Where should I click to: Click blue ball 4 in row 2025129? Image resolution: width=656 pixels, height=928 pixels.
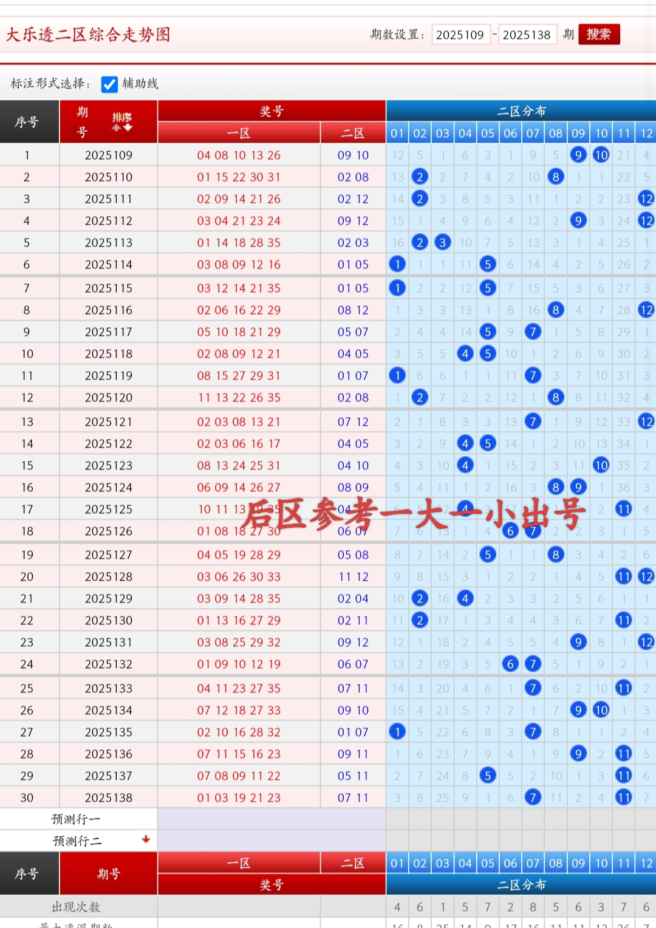[465, 598]
